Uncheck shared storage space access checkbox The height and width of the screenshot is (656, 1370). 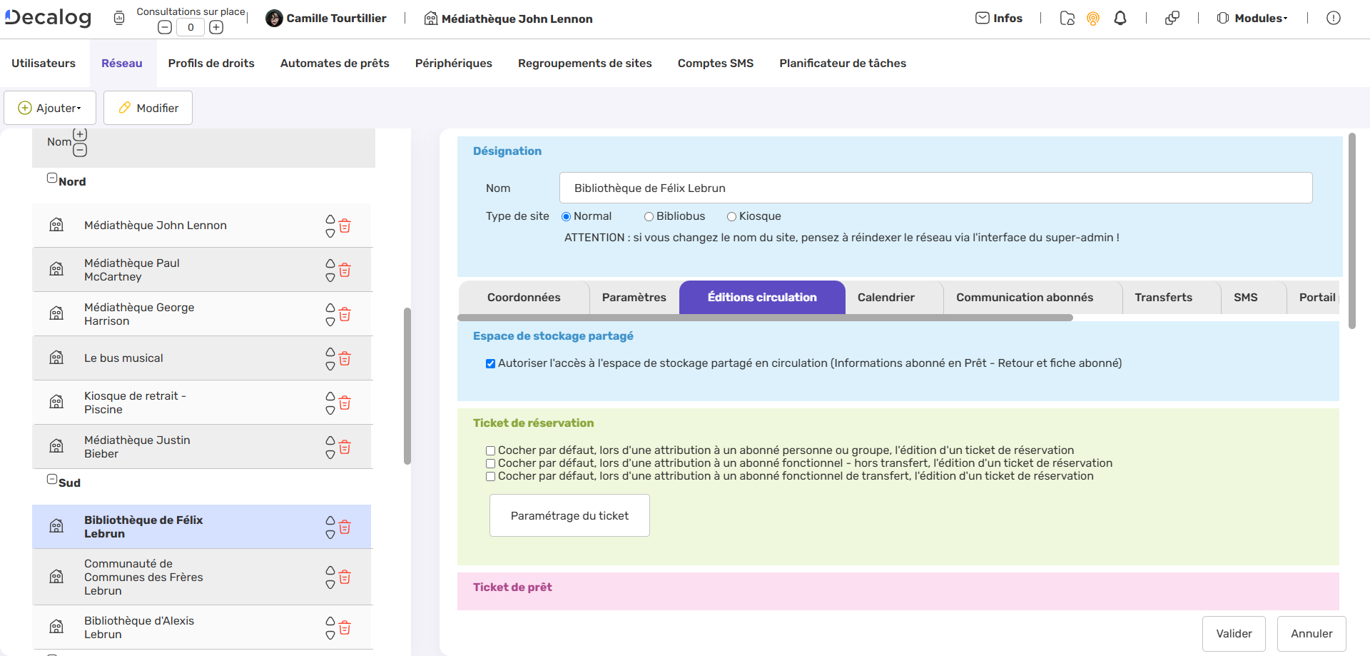pyautogui.click(x=491, y=364)
